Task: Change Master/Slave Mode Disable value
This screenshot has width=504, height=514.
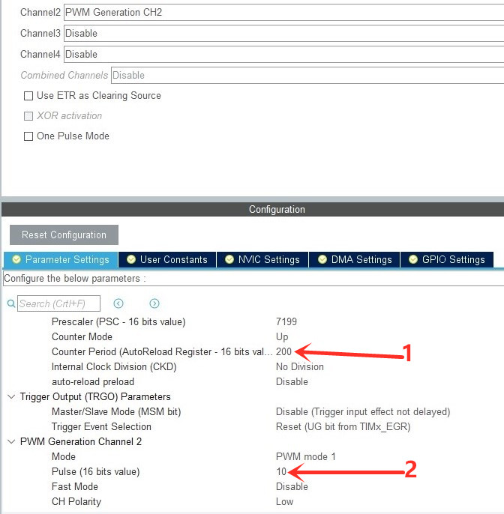Action: pyautogui.click(x=363, y=411)
